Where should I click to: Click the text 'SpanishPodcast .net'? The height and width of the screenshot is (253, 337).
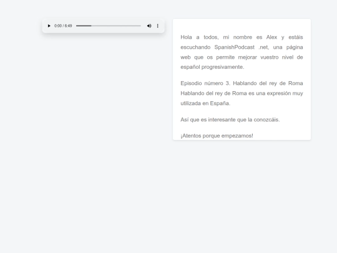point(242,47)
